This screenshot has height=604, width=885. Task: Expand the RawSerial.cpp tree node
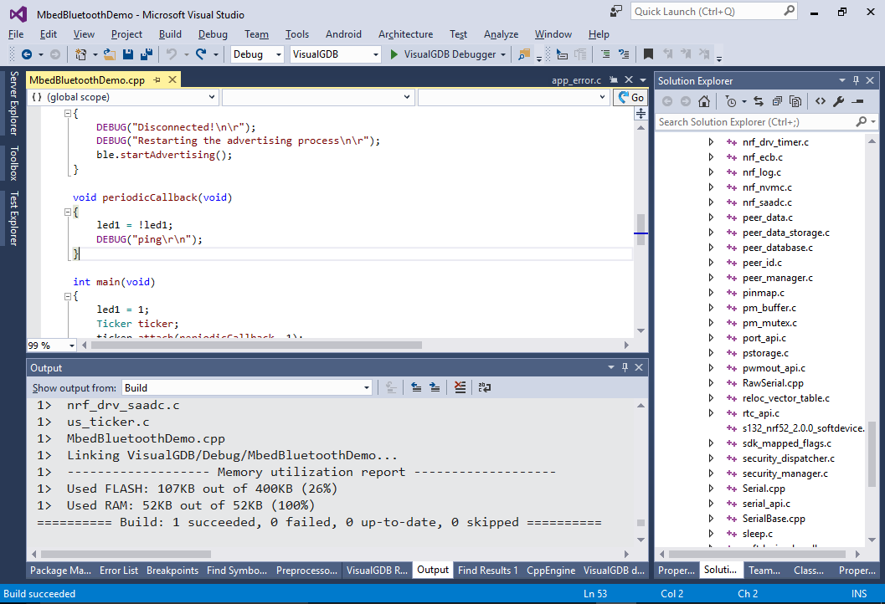pos(711,383)
